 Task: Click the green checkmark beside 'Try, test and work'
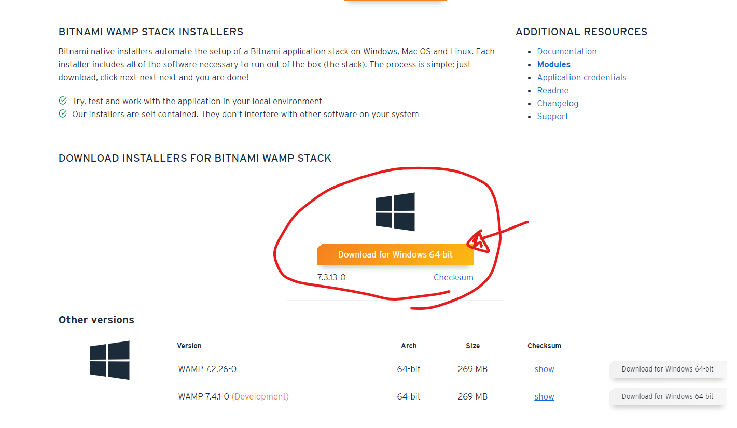pyautogui.click(x=63, y=101)
